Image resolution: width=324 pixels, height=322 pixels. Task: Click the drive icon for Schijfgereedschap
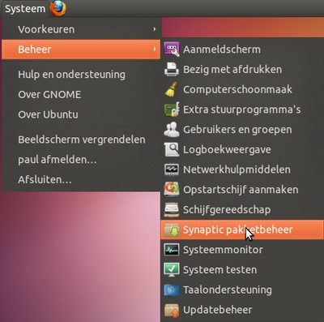(x=172, y=209)
